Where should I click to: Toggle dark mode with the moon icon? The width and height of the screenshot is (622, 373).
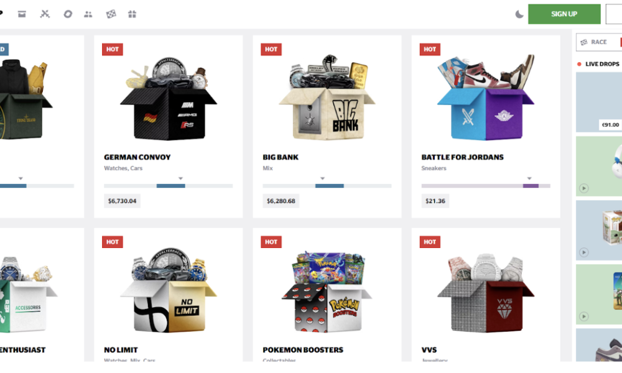(519, 15)
